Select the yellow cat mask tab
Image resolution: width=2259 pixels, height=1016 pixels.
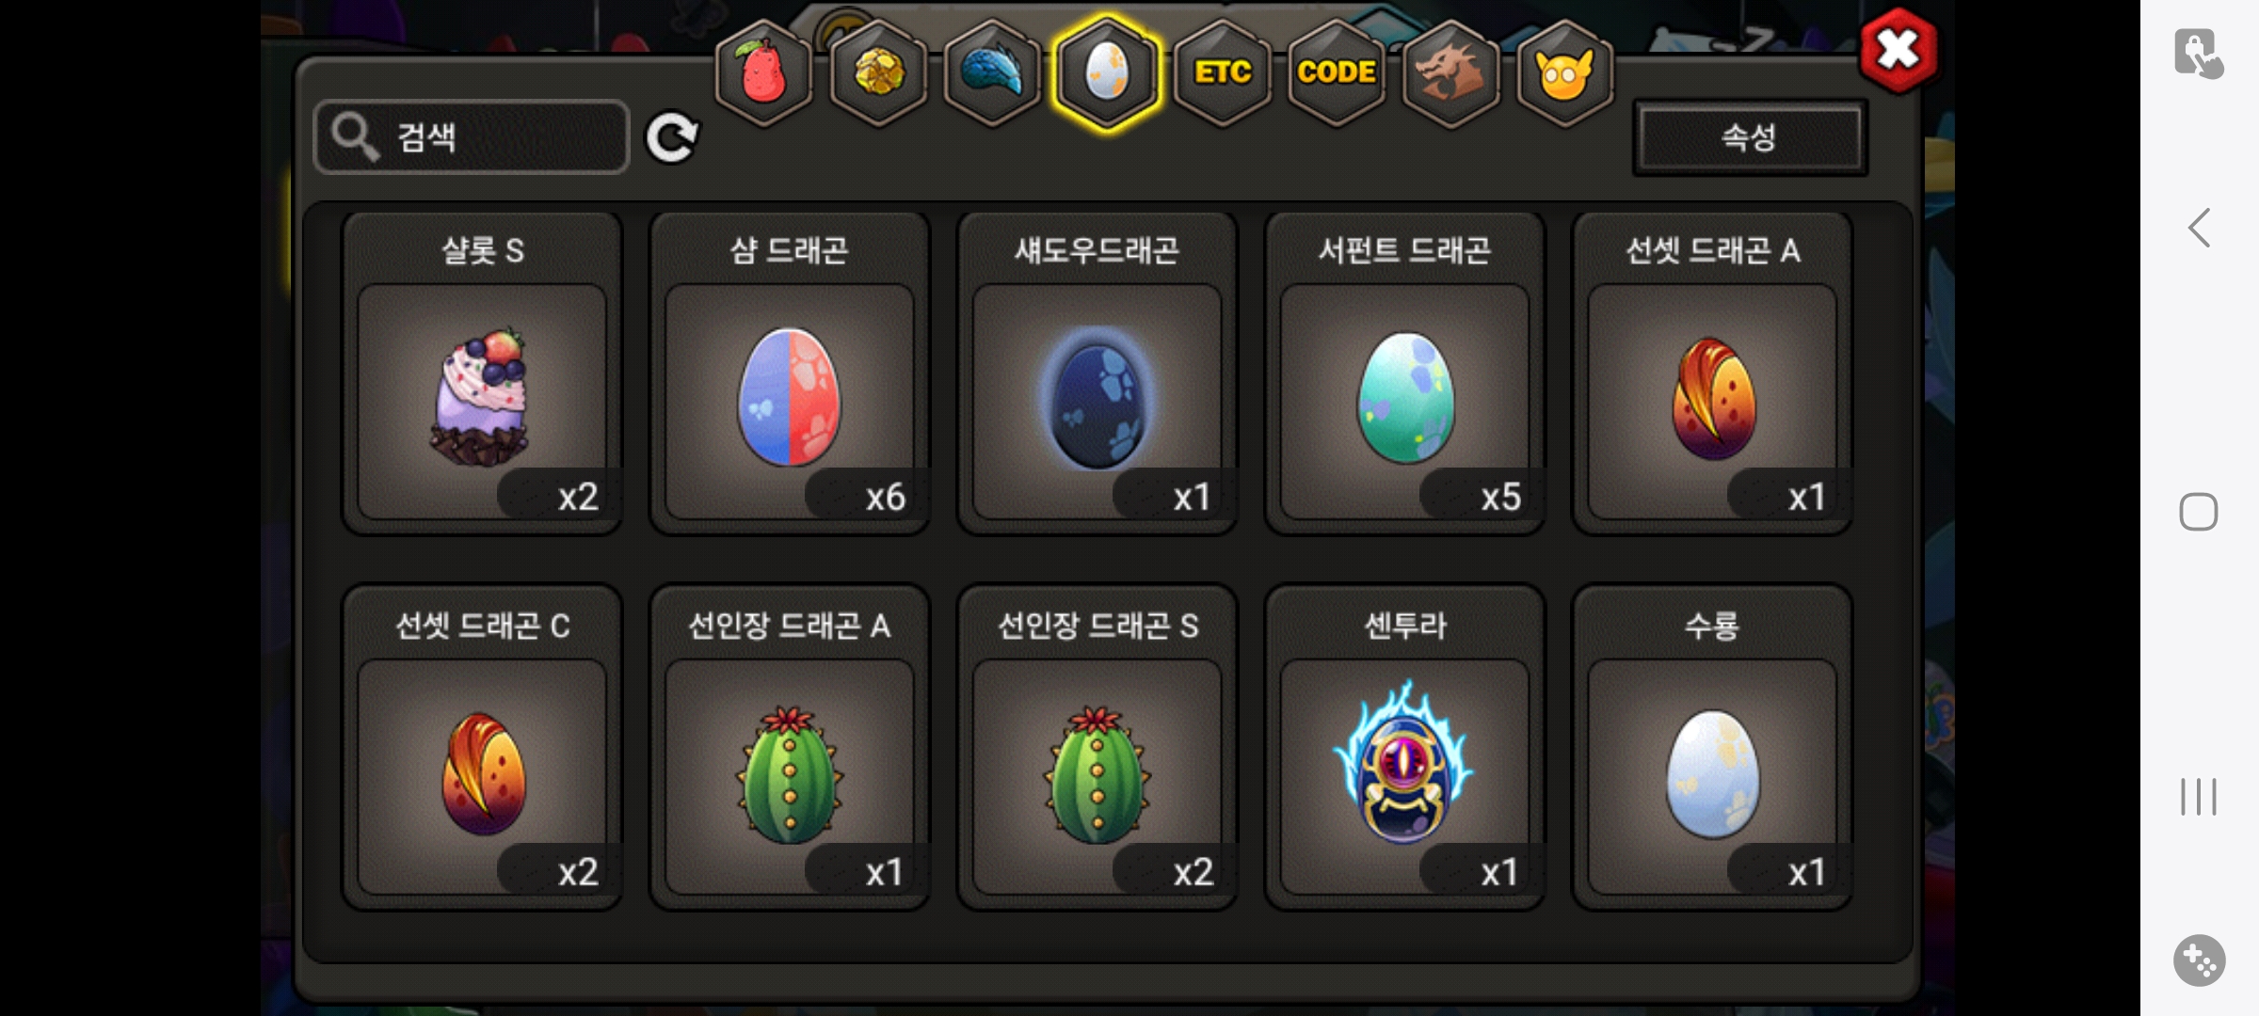(1564, 72)
